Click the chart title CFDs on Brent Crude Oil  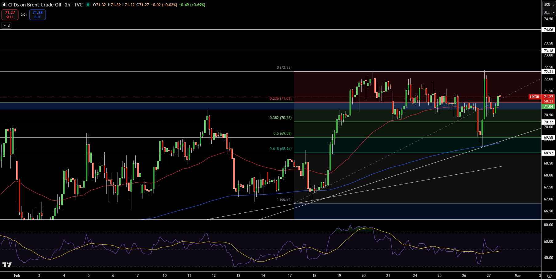(x=35, y=5)
